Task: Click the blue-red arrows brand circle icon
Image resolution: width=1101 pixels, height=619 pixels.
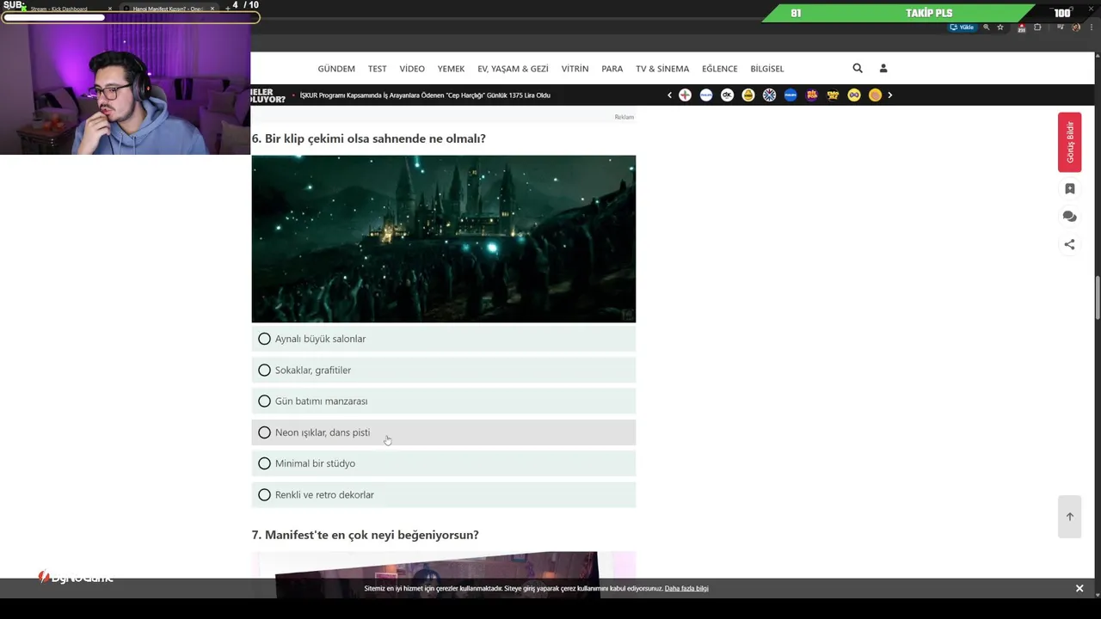Action: click(770, 95)
